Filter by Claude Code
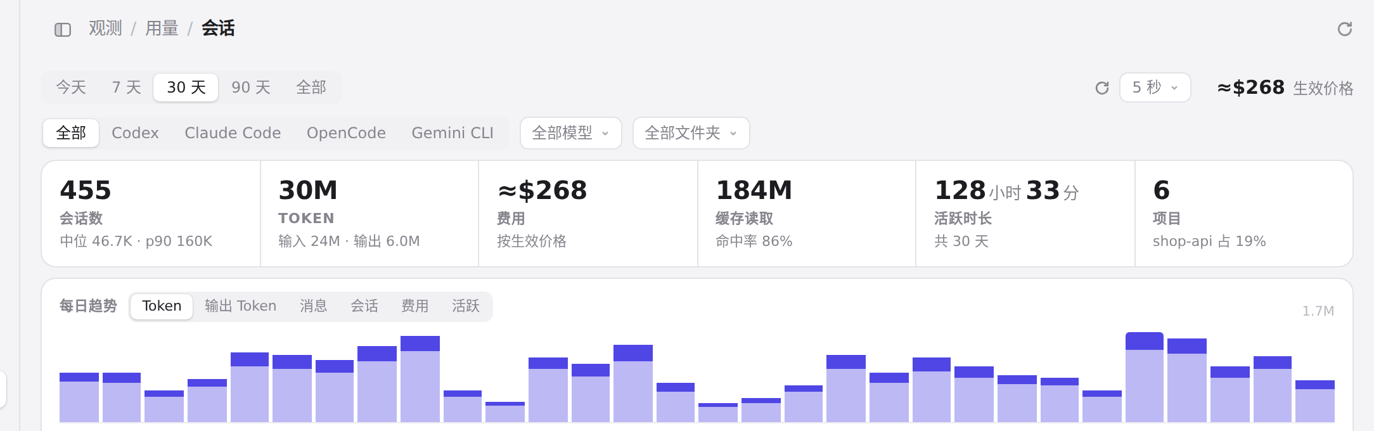Viewport: 1374px width, 431px height. pyautogui.click(x=233, y=133)
